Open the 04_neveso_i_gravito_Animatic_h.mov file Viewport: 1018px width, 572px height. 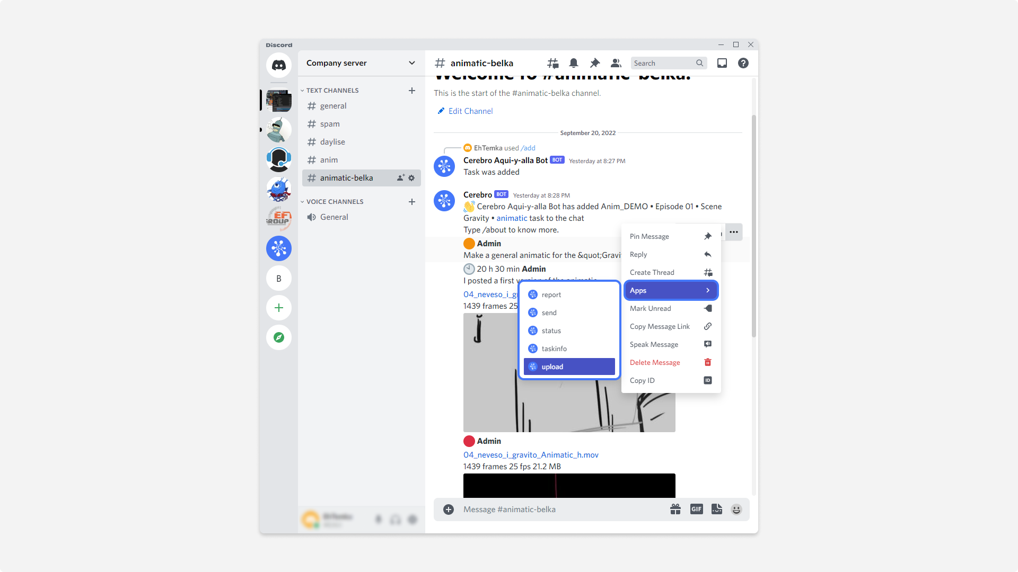(x=531, y=454)
